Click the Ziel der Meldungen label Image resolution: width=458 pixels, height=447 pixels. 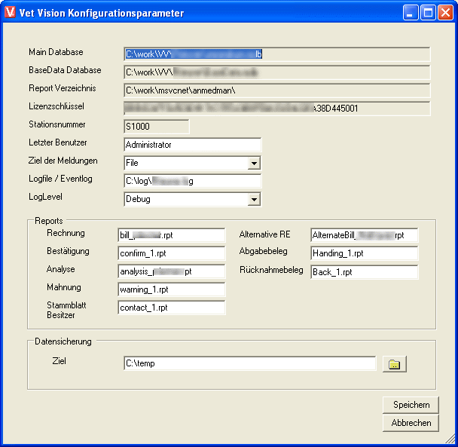click(x=63, y=161)
